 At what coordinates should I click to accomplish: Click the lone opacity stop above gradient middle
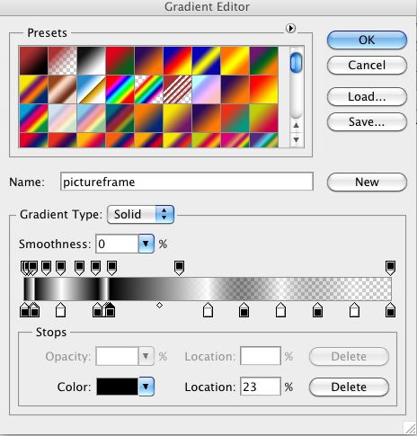179,268
